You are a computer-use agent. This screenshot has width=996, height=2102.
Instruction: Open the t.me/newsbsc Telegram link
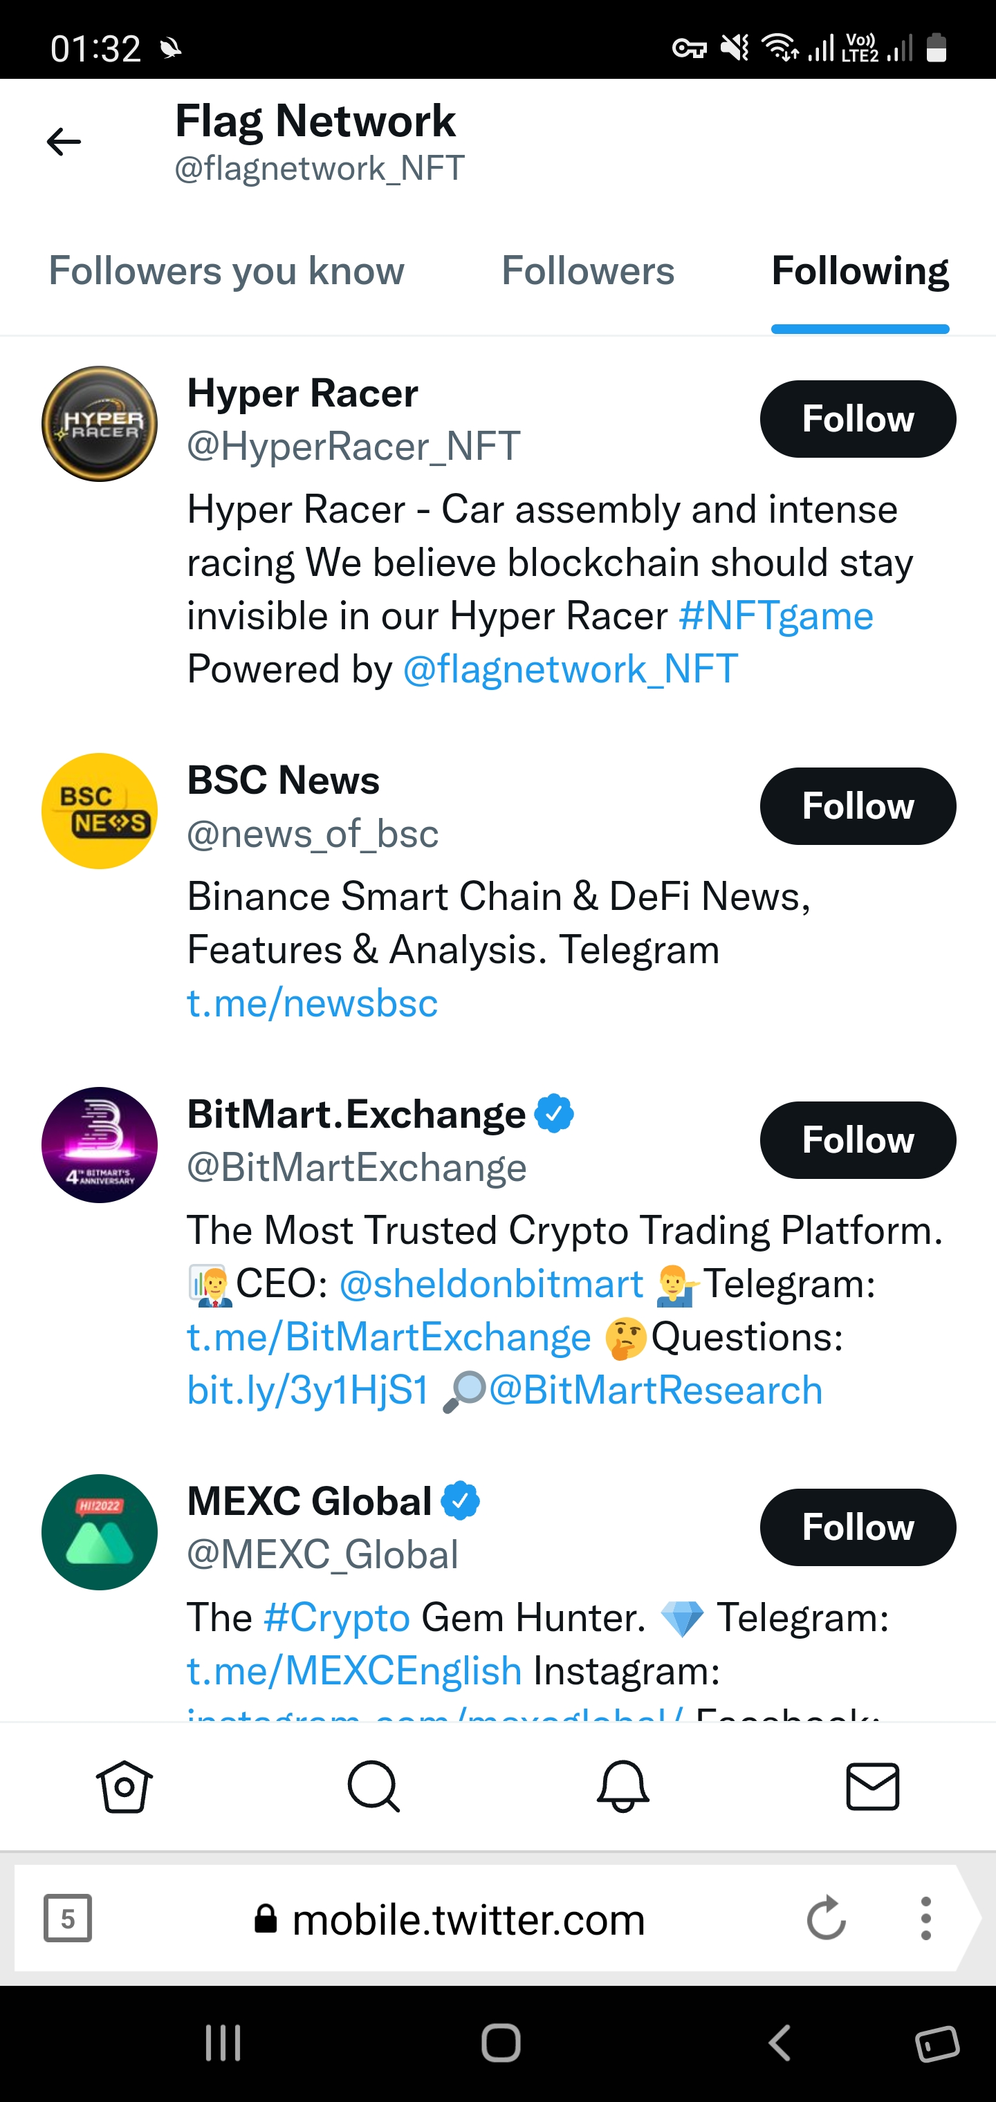coord(313,1003)
